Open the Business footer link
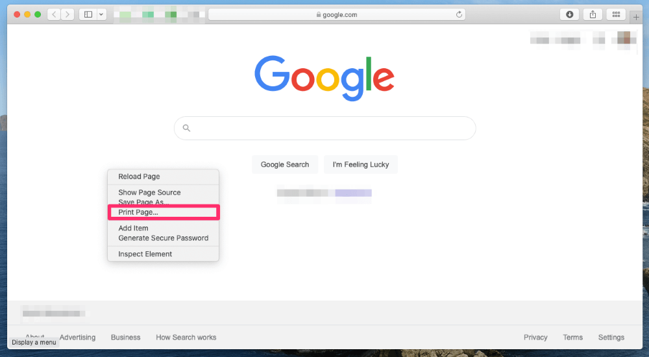 point(125,337)
